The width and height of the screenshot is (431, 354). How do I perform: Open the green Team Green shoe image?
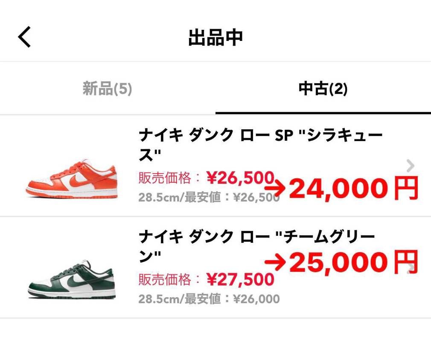(72, 279)
